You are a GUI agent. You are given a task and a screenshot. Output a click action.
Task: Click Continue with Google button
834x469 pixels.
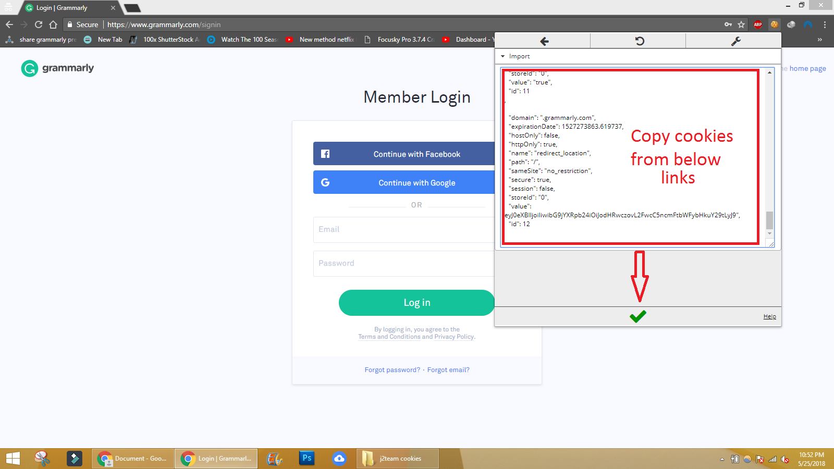click(404, 182)
